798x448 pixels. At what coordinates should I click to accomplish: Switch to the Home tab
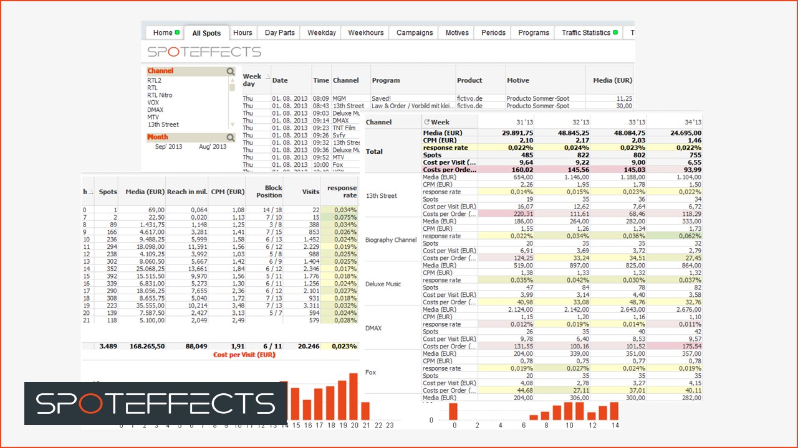(165, 33)
